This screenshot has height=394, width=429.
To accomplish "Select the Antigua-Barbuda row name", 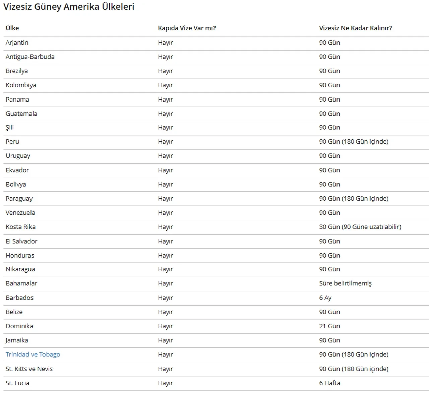I will (30, 57).
